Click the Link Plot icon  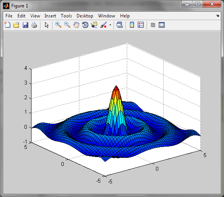[x=119, y=25]
